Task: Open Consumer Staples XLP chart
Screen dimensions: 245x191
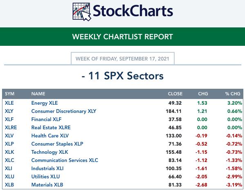Action: tap(57, 144)
